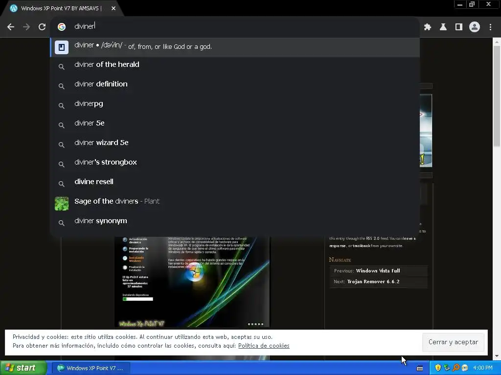Choose suggestion 'divinerpg'
This screenshot has height=375, width=501.
[x=235, y=104]
